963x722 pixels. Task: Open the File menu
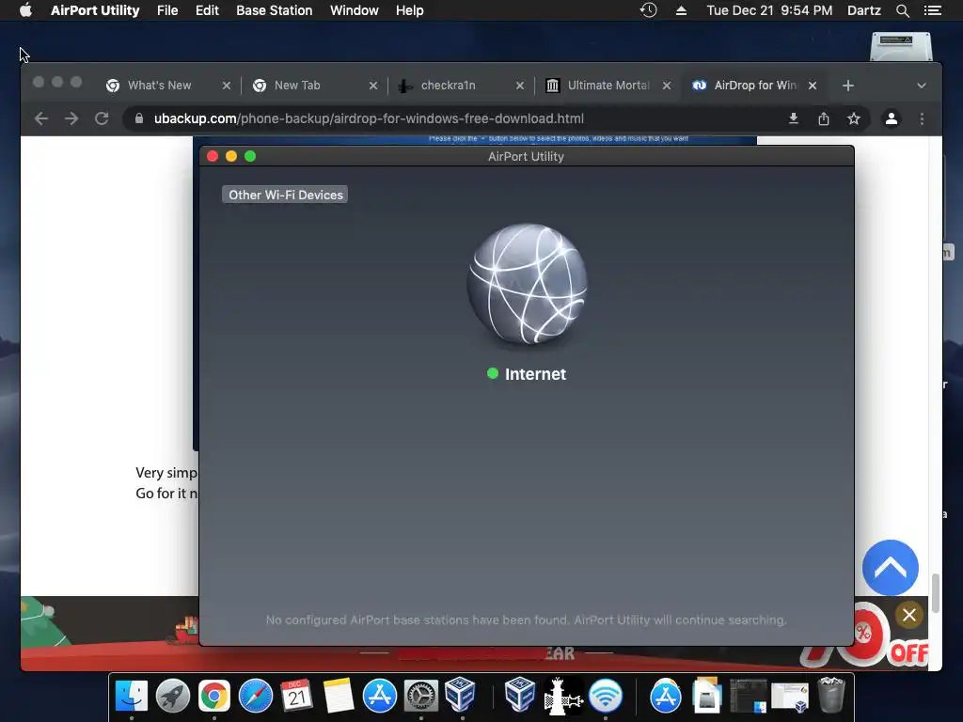[x=167, y=10]
